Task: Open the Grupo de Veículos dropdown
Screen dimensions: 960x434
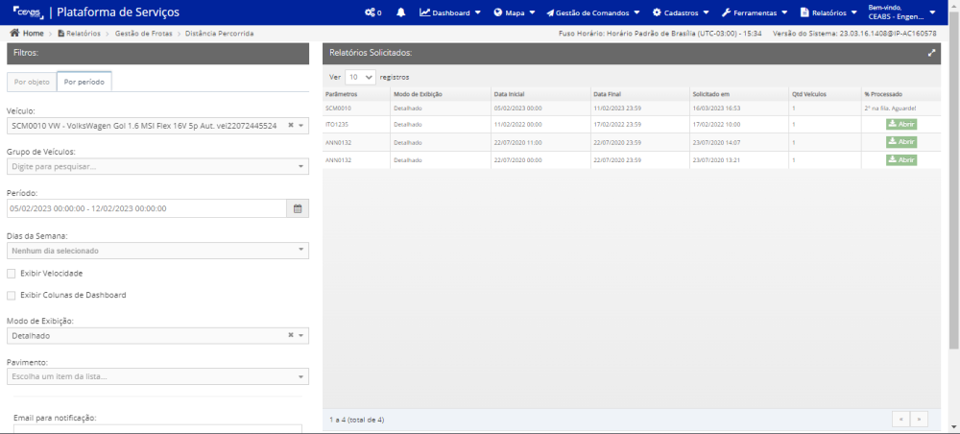Action: click(157, 166)
